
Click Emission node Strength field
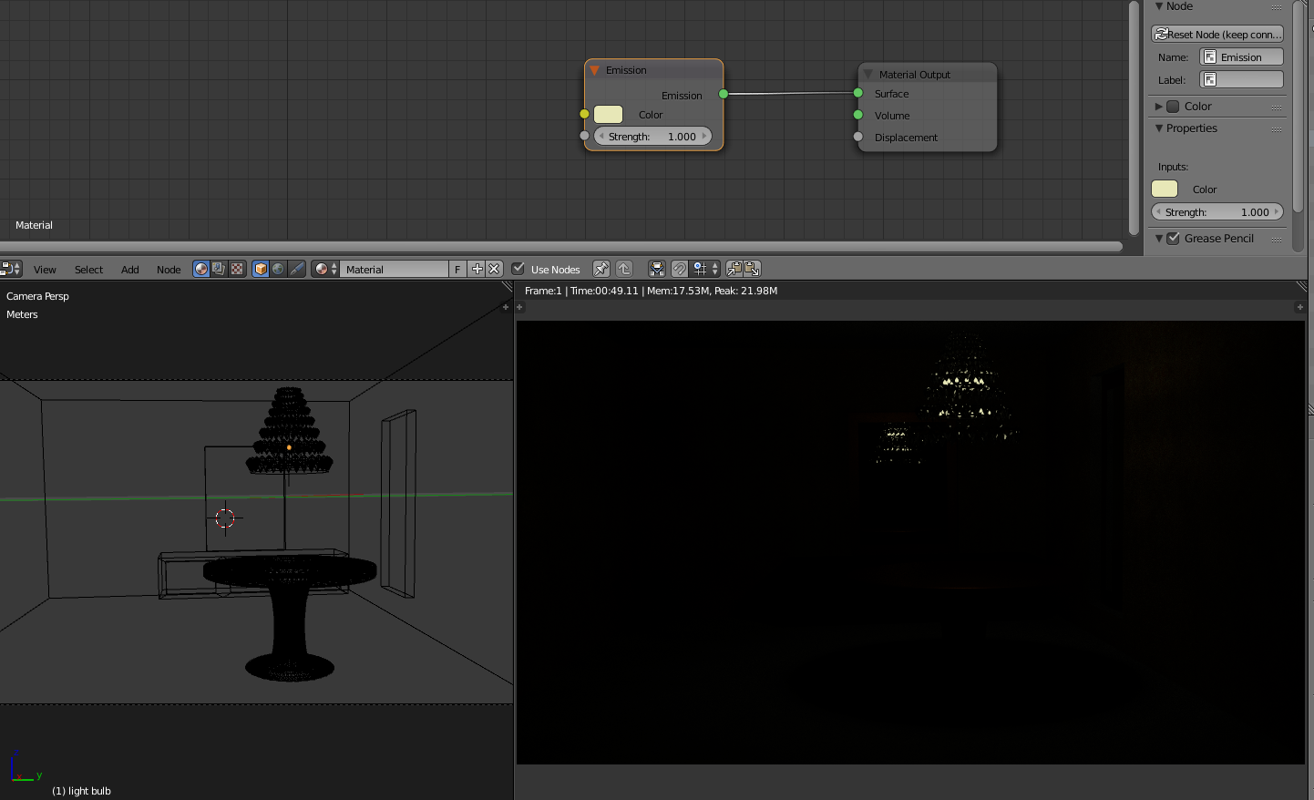pos(652,137)
